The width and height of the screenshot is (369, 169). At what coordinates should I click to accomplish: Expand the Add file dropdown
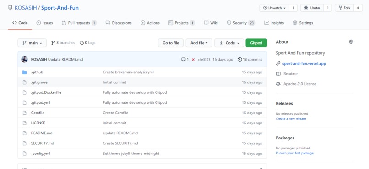tap(199, 43)
